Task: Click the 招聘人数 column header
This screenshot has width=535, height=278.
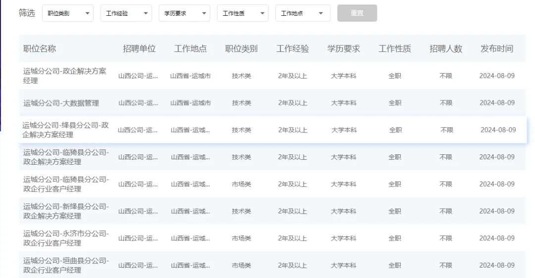Action: (x=446, y=48)
